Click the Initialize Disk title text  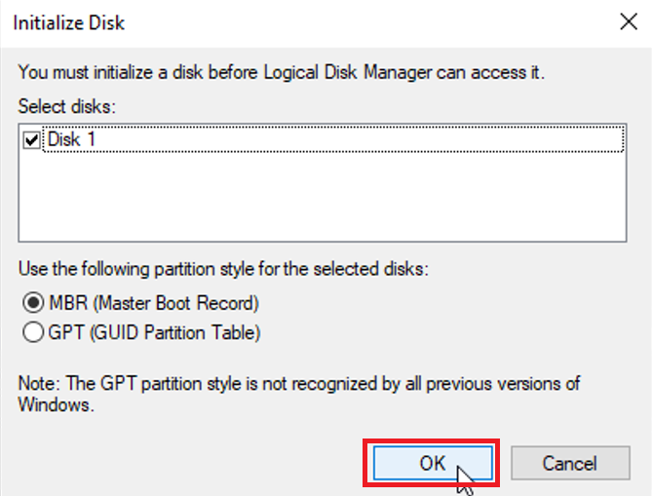69,21
